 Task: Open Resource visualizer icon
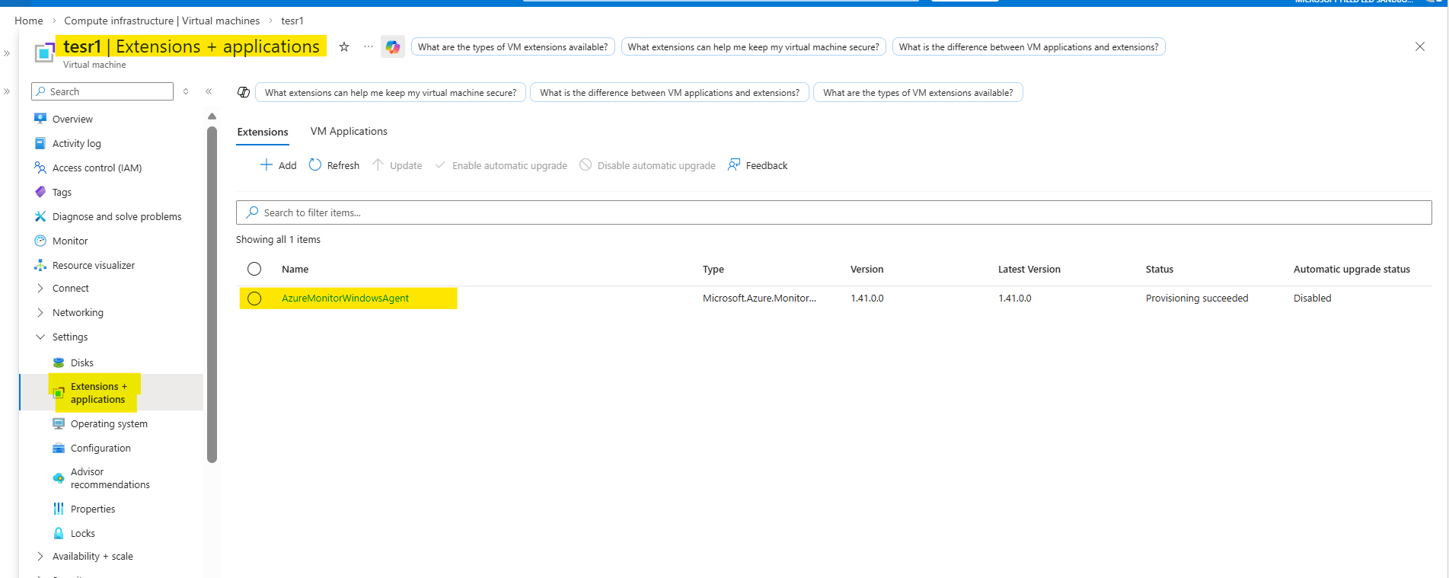pyautogui.click(x=40, y=265)
